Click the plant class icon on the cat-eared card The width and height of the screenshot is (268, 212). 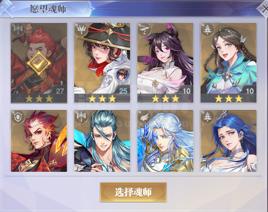click(144, 30)
